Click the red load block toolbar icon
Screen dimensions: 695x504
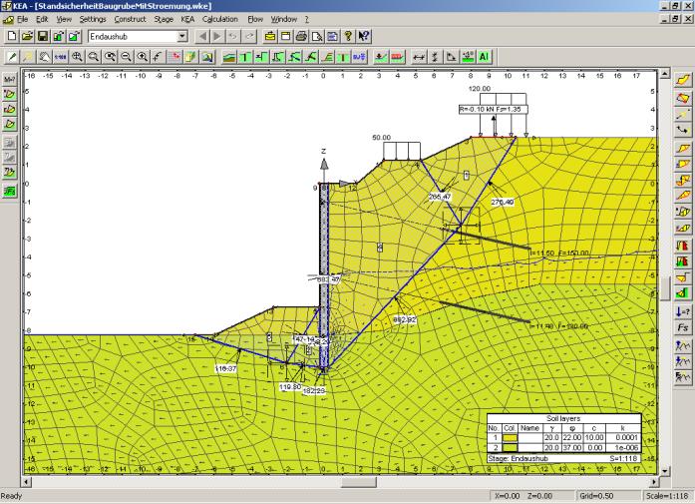coord(398,57)
